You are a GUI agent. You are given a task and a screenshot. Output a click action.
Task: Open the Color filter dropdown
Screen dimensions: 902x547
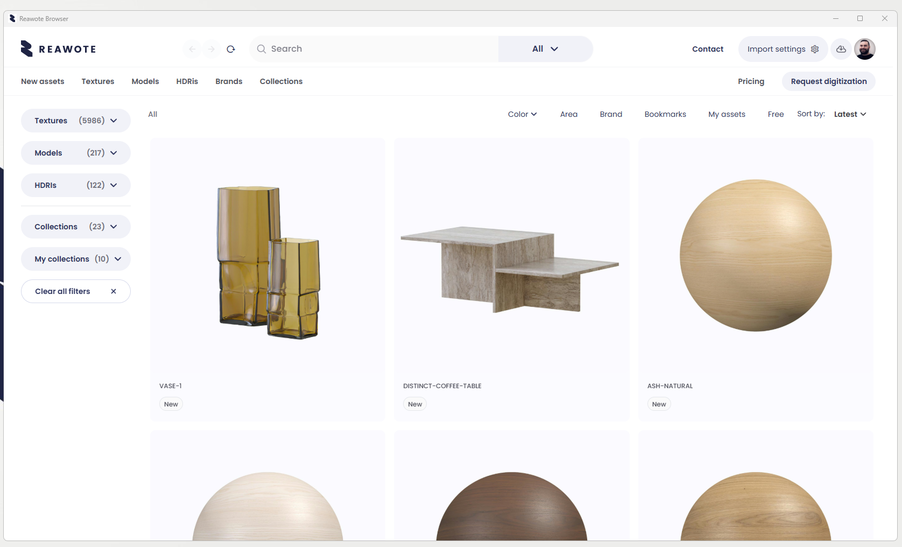point(523,114)
